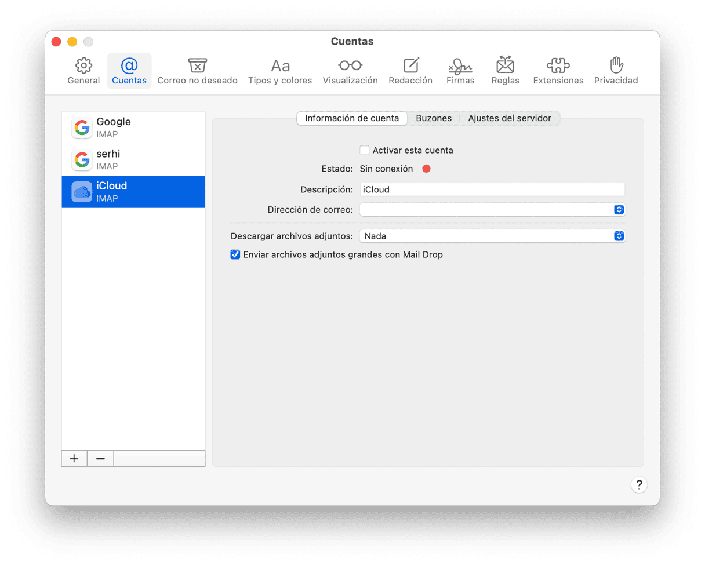Select the serhi IMAP account
705x565 pixels.
(133, 159)
